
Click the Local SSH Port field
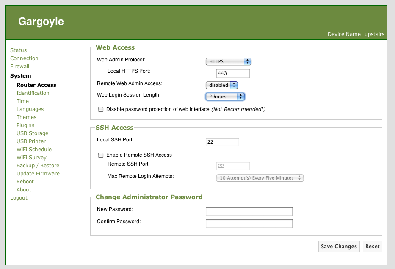(x=222, y=142)
